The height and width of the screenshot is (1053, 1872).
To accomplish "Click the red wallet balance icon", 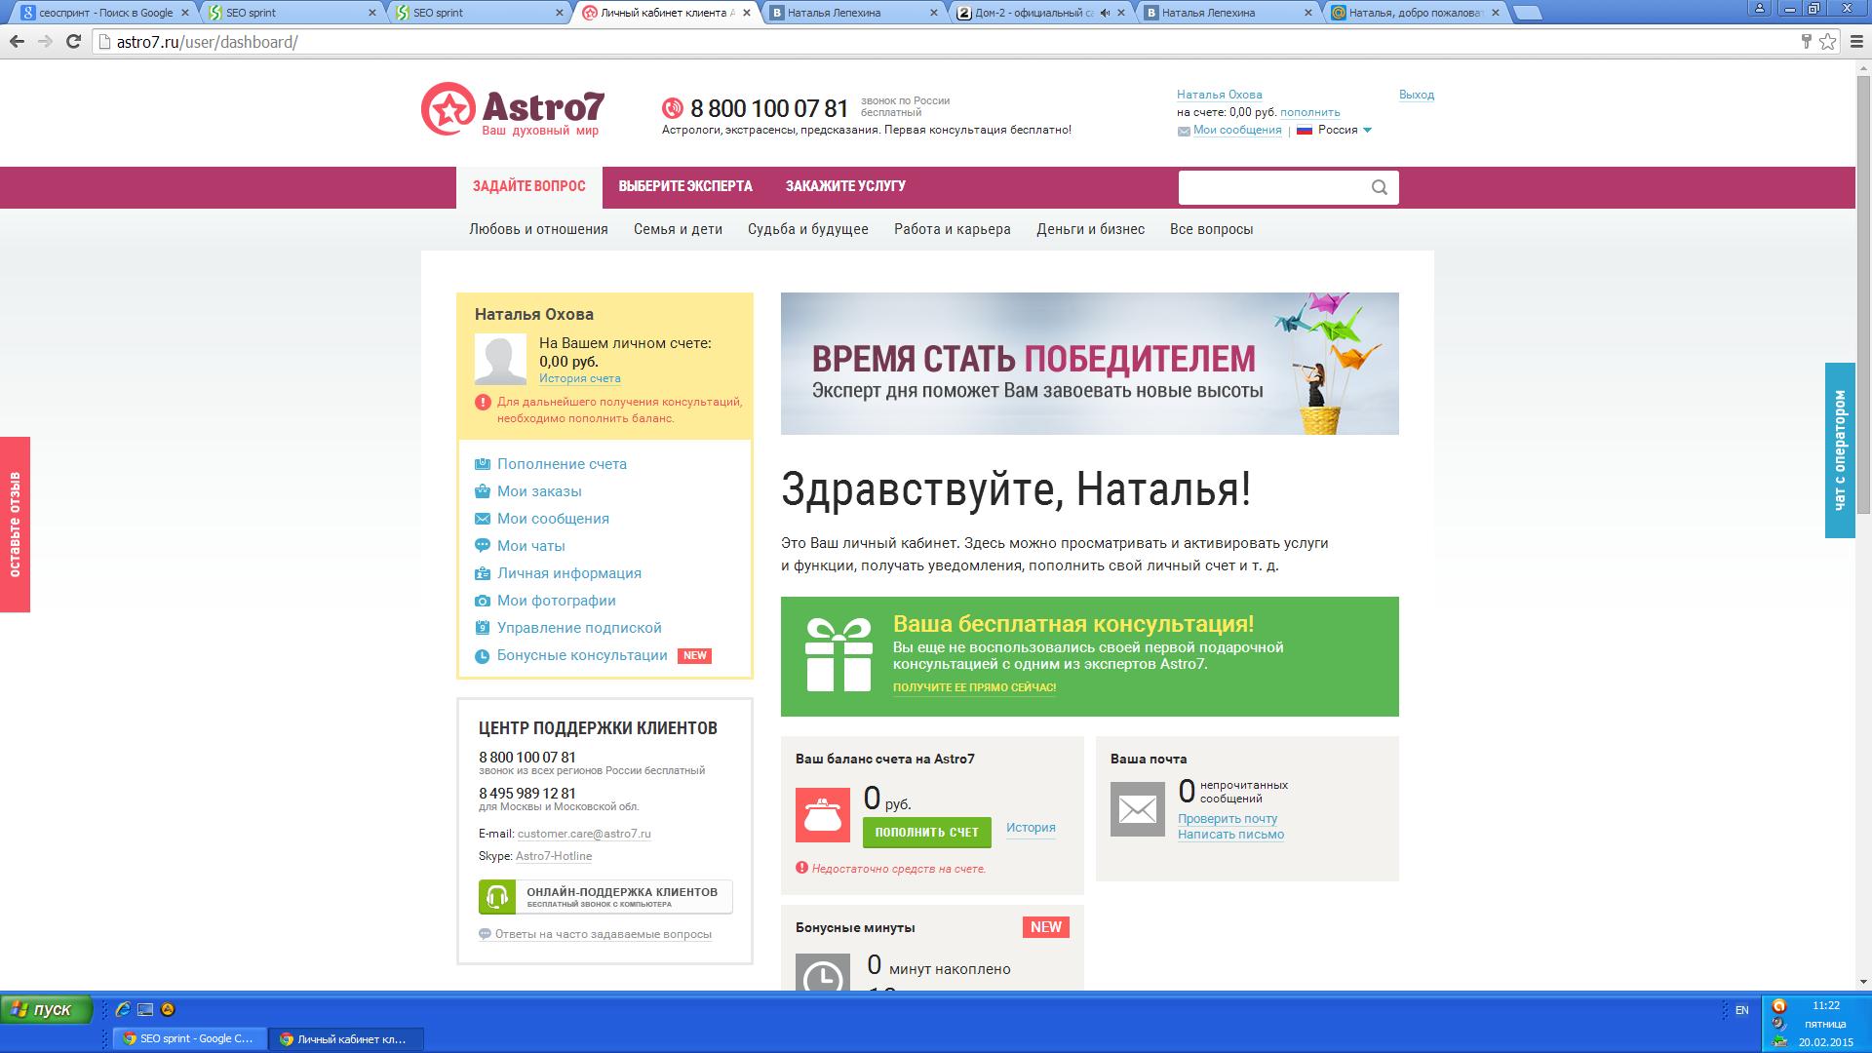I will (823, 815).
